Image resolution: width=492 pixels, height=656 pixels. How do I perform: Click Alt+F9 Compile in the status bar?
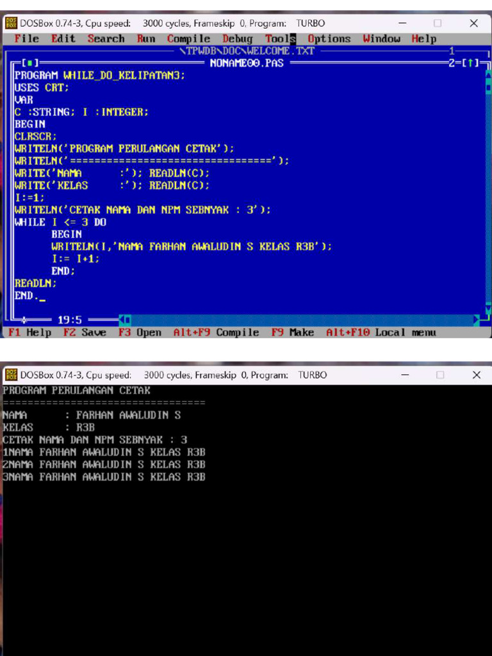tap(217, 332)
